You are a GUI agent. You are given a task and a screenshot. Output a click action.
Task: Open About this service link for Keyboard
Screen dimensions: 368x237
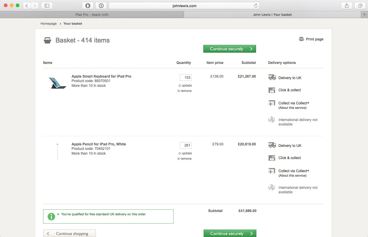pos(292,108)
